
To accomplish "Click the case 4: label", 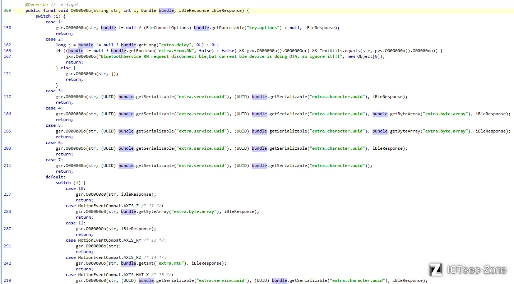I will point(54,108).
